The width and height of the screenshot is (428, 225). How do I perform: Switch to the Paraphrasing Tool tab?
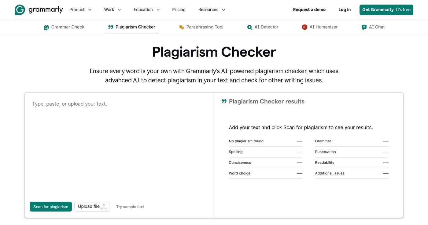[x=201, y=27]
